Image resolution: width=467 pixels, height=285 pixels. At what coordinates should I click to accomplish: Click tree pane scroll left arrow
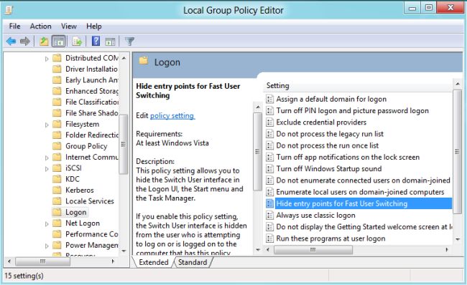[x=9, y=261]
